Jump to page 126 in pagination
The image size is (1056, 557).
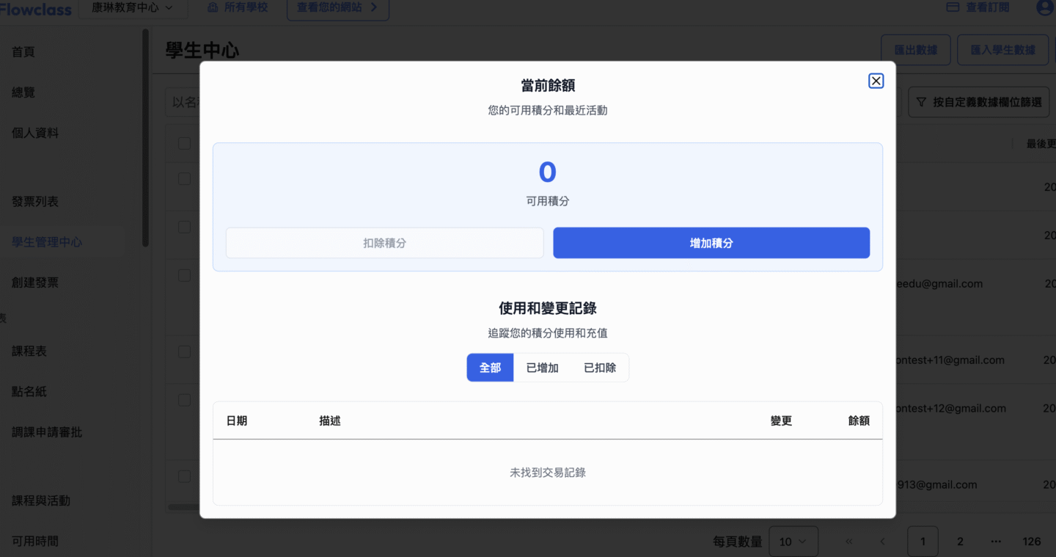[1031, 542]
